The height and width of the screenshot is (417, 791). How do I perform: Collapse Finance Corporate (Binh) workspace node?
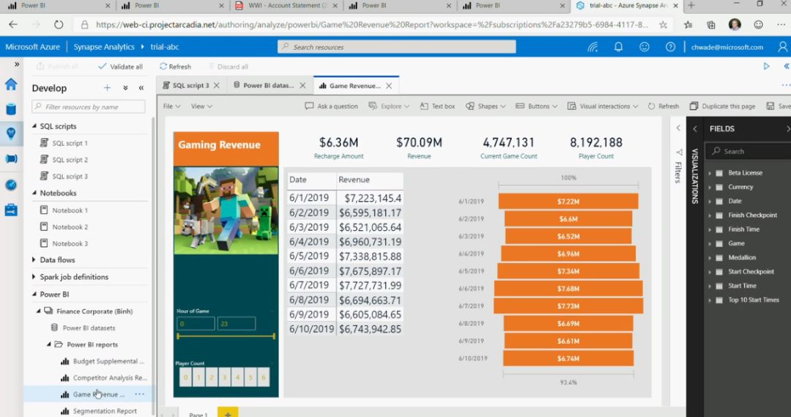pyautogui.click(x=38, y=311)
